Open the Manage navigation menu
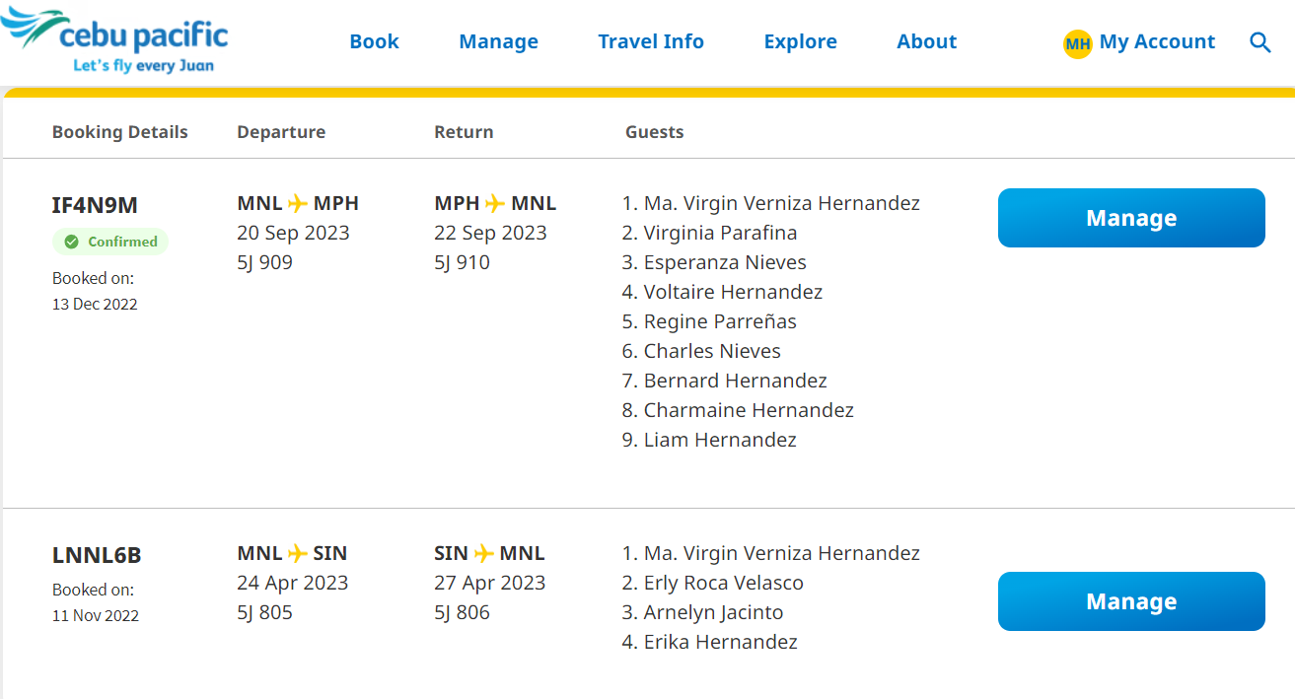 coord(499,41)
